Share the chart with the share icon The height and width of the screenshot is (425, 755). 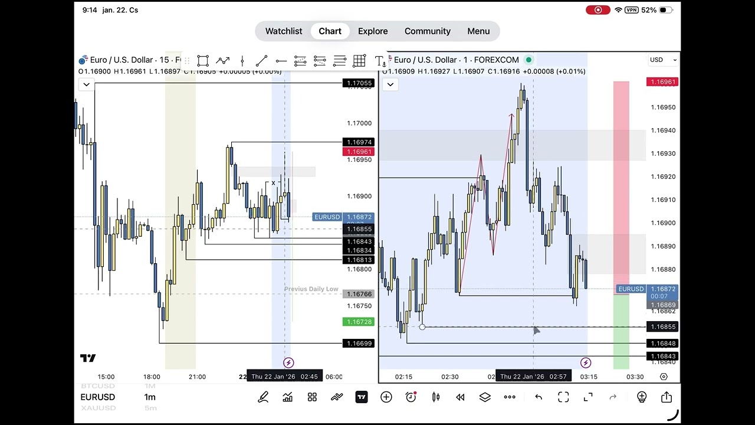667,397
